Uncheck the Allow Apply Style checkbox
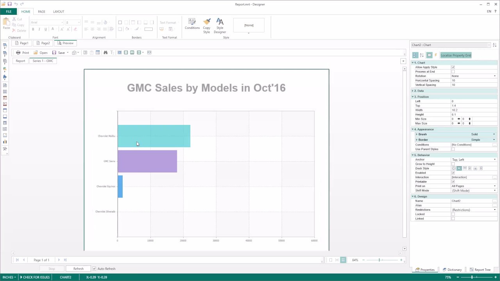 pos(453,67)
